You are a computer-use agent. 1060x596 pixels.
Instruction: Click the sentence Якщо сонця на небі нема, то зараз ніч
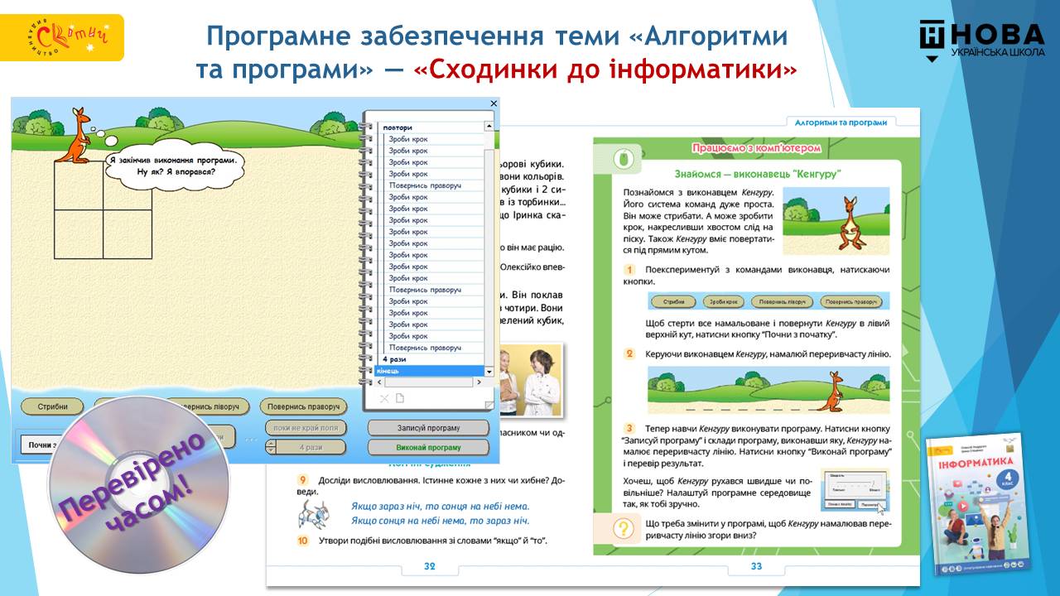(440, 520)
